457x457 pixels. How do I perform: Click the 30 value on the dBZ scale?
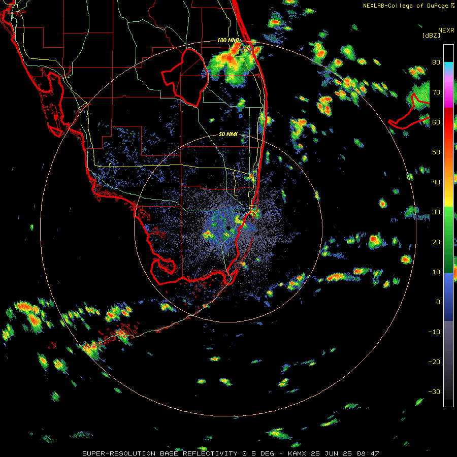(x=436, y=212)
